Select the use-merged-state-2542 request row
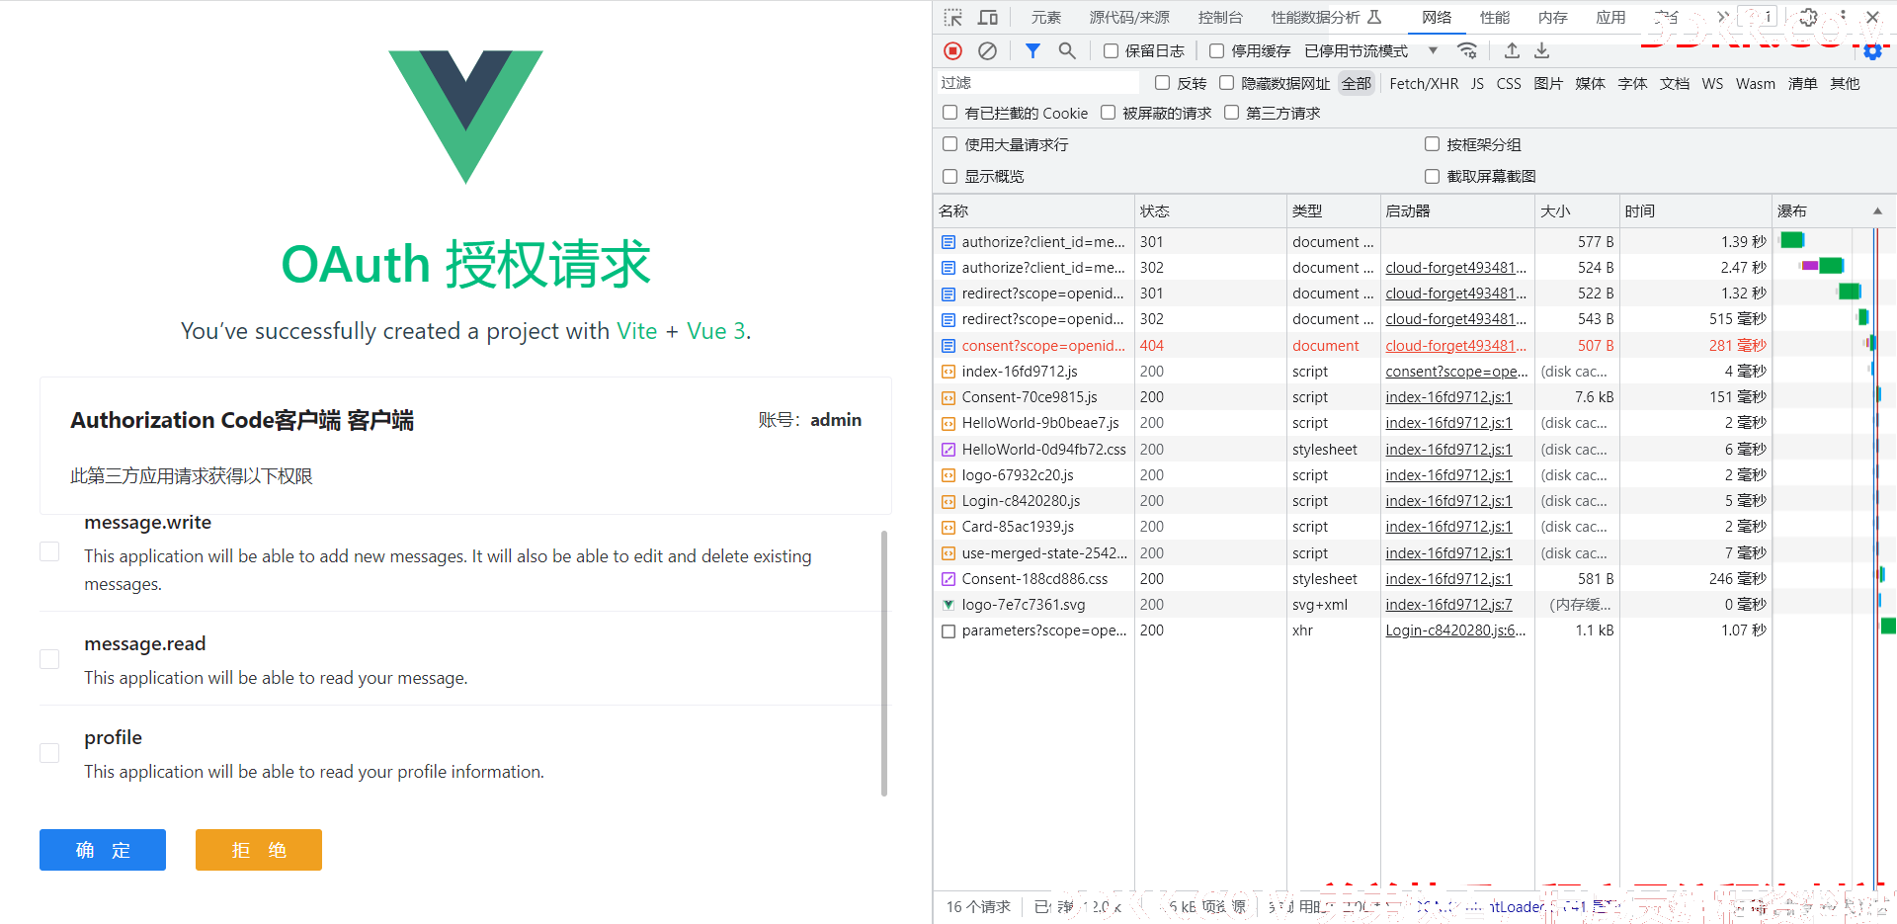Screen dimensions: 1897x924 click(1352, 553)
